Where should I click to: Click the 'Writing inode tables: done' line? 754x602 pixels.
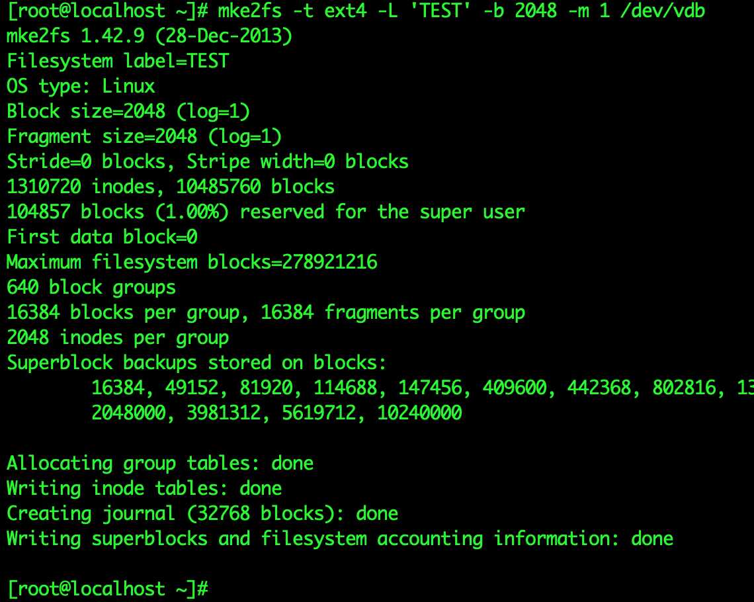144,489
